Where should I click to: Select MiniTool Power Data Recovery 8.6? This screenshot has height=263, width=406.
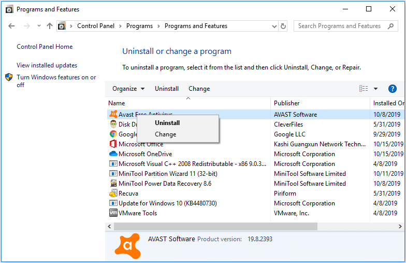coord(165,184)
